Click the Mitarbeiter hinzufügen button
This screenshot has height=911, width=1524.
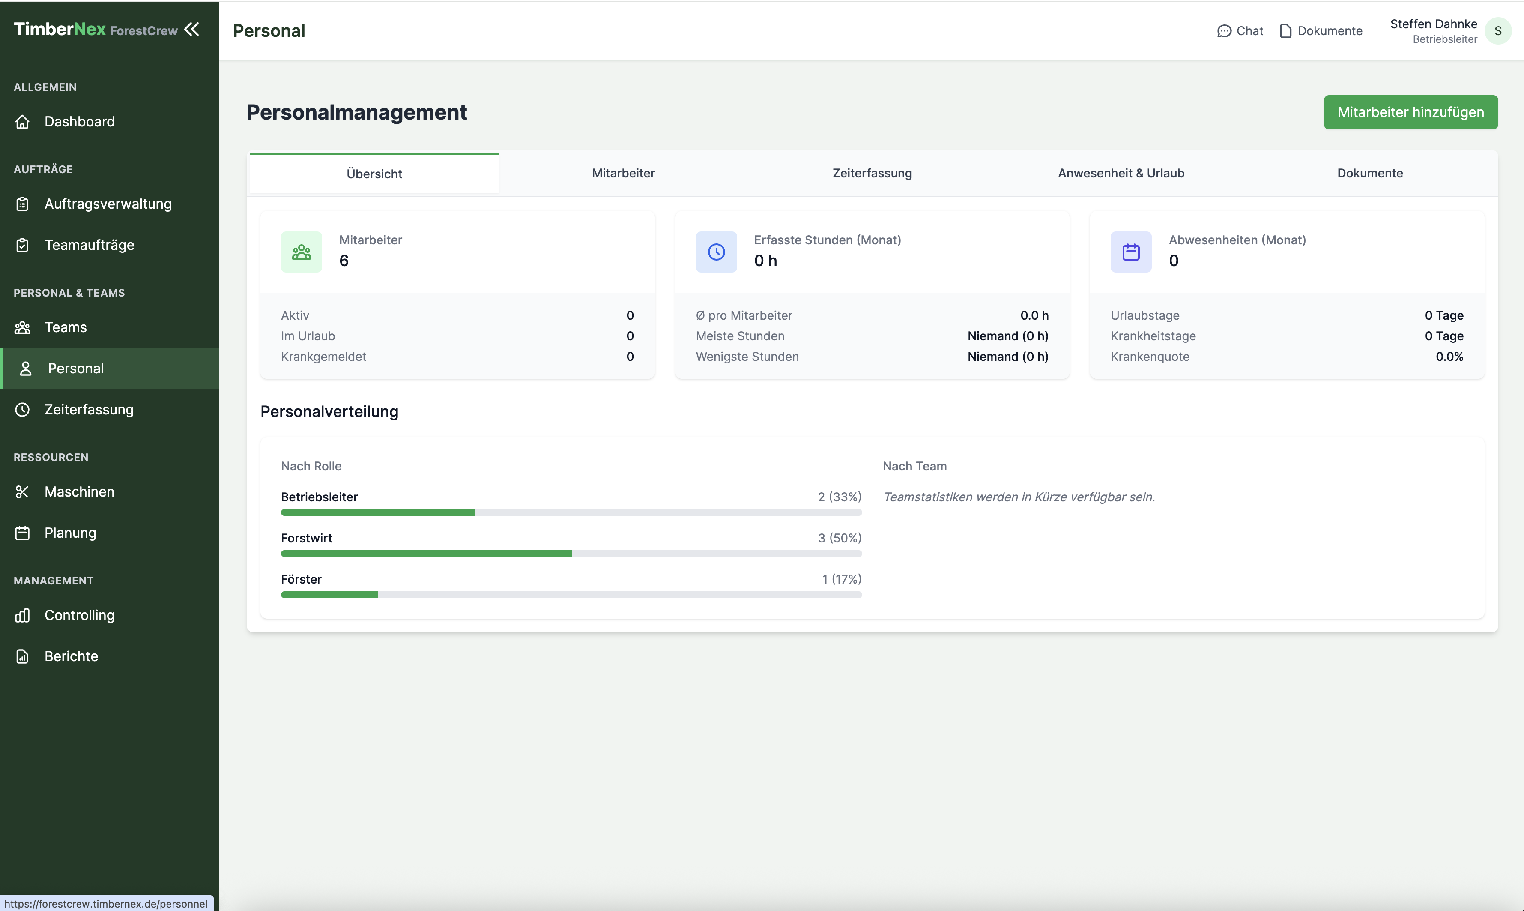[x=1410, y=112]
